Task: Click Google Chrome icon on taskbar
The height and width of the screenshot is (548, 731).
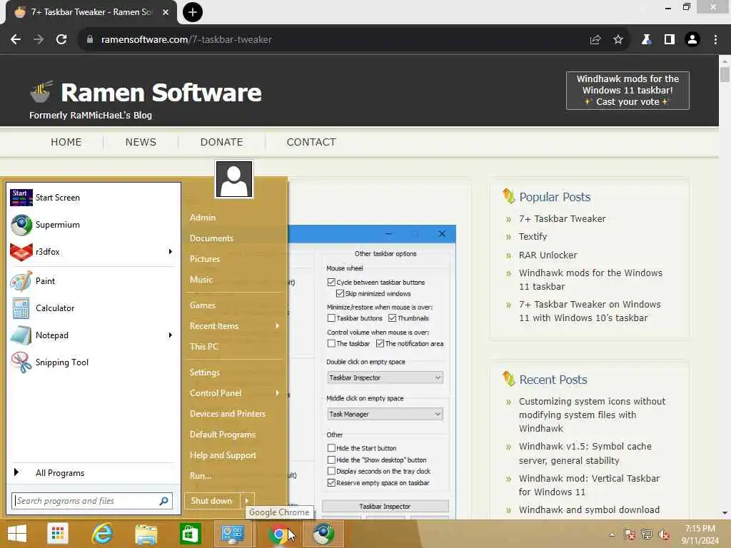Action: (279, 534)
